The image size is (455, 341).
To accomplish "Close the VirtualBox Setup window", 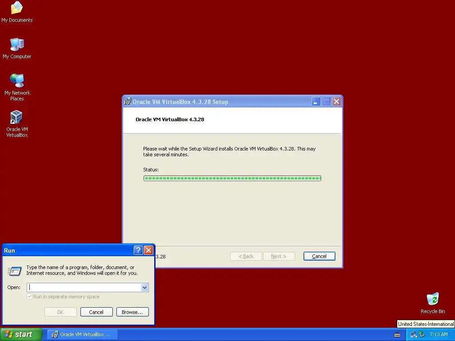I will coord(337,102).
